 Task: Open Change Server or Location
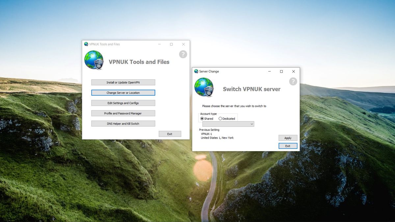click(x=123, y=93)
